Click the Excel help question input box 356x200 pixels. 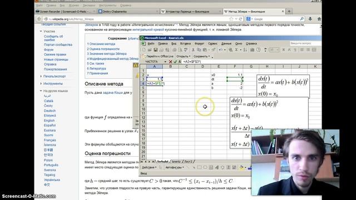(305, 43)
